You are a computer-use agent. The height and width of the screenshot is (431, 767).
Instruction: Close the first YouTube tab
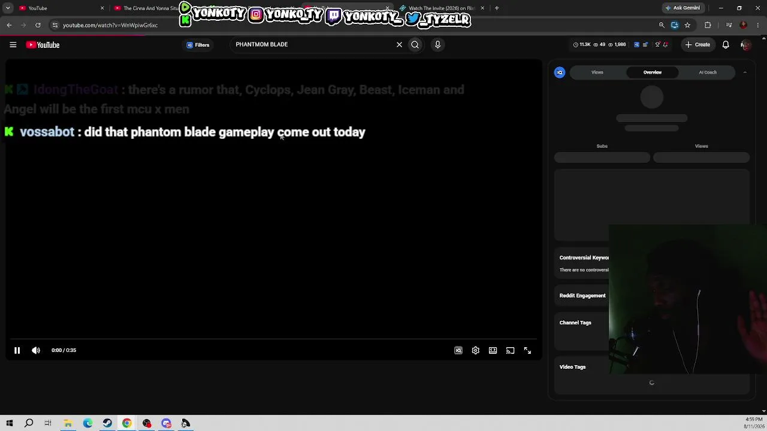pyautogui.click(x=102, y=8)
